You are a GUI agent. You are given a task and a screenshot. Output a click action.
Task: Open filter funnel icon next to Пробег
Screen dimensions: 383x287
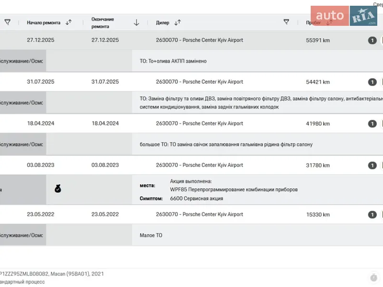pos(286,22)
